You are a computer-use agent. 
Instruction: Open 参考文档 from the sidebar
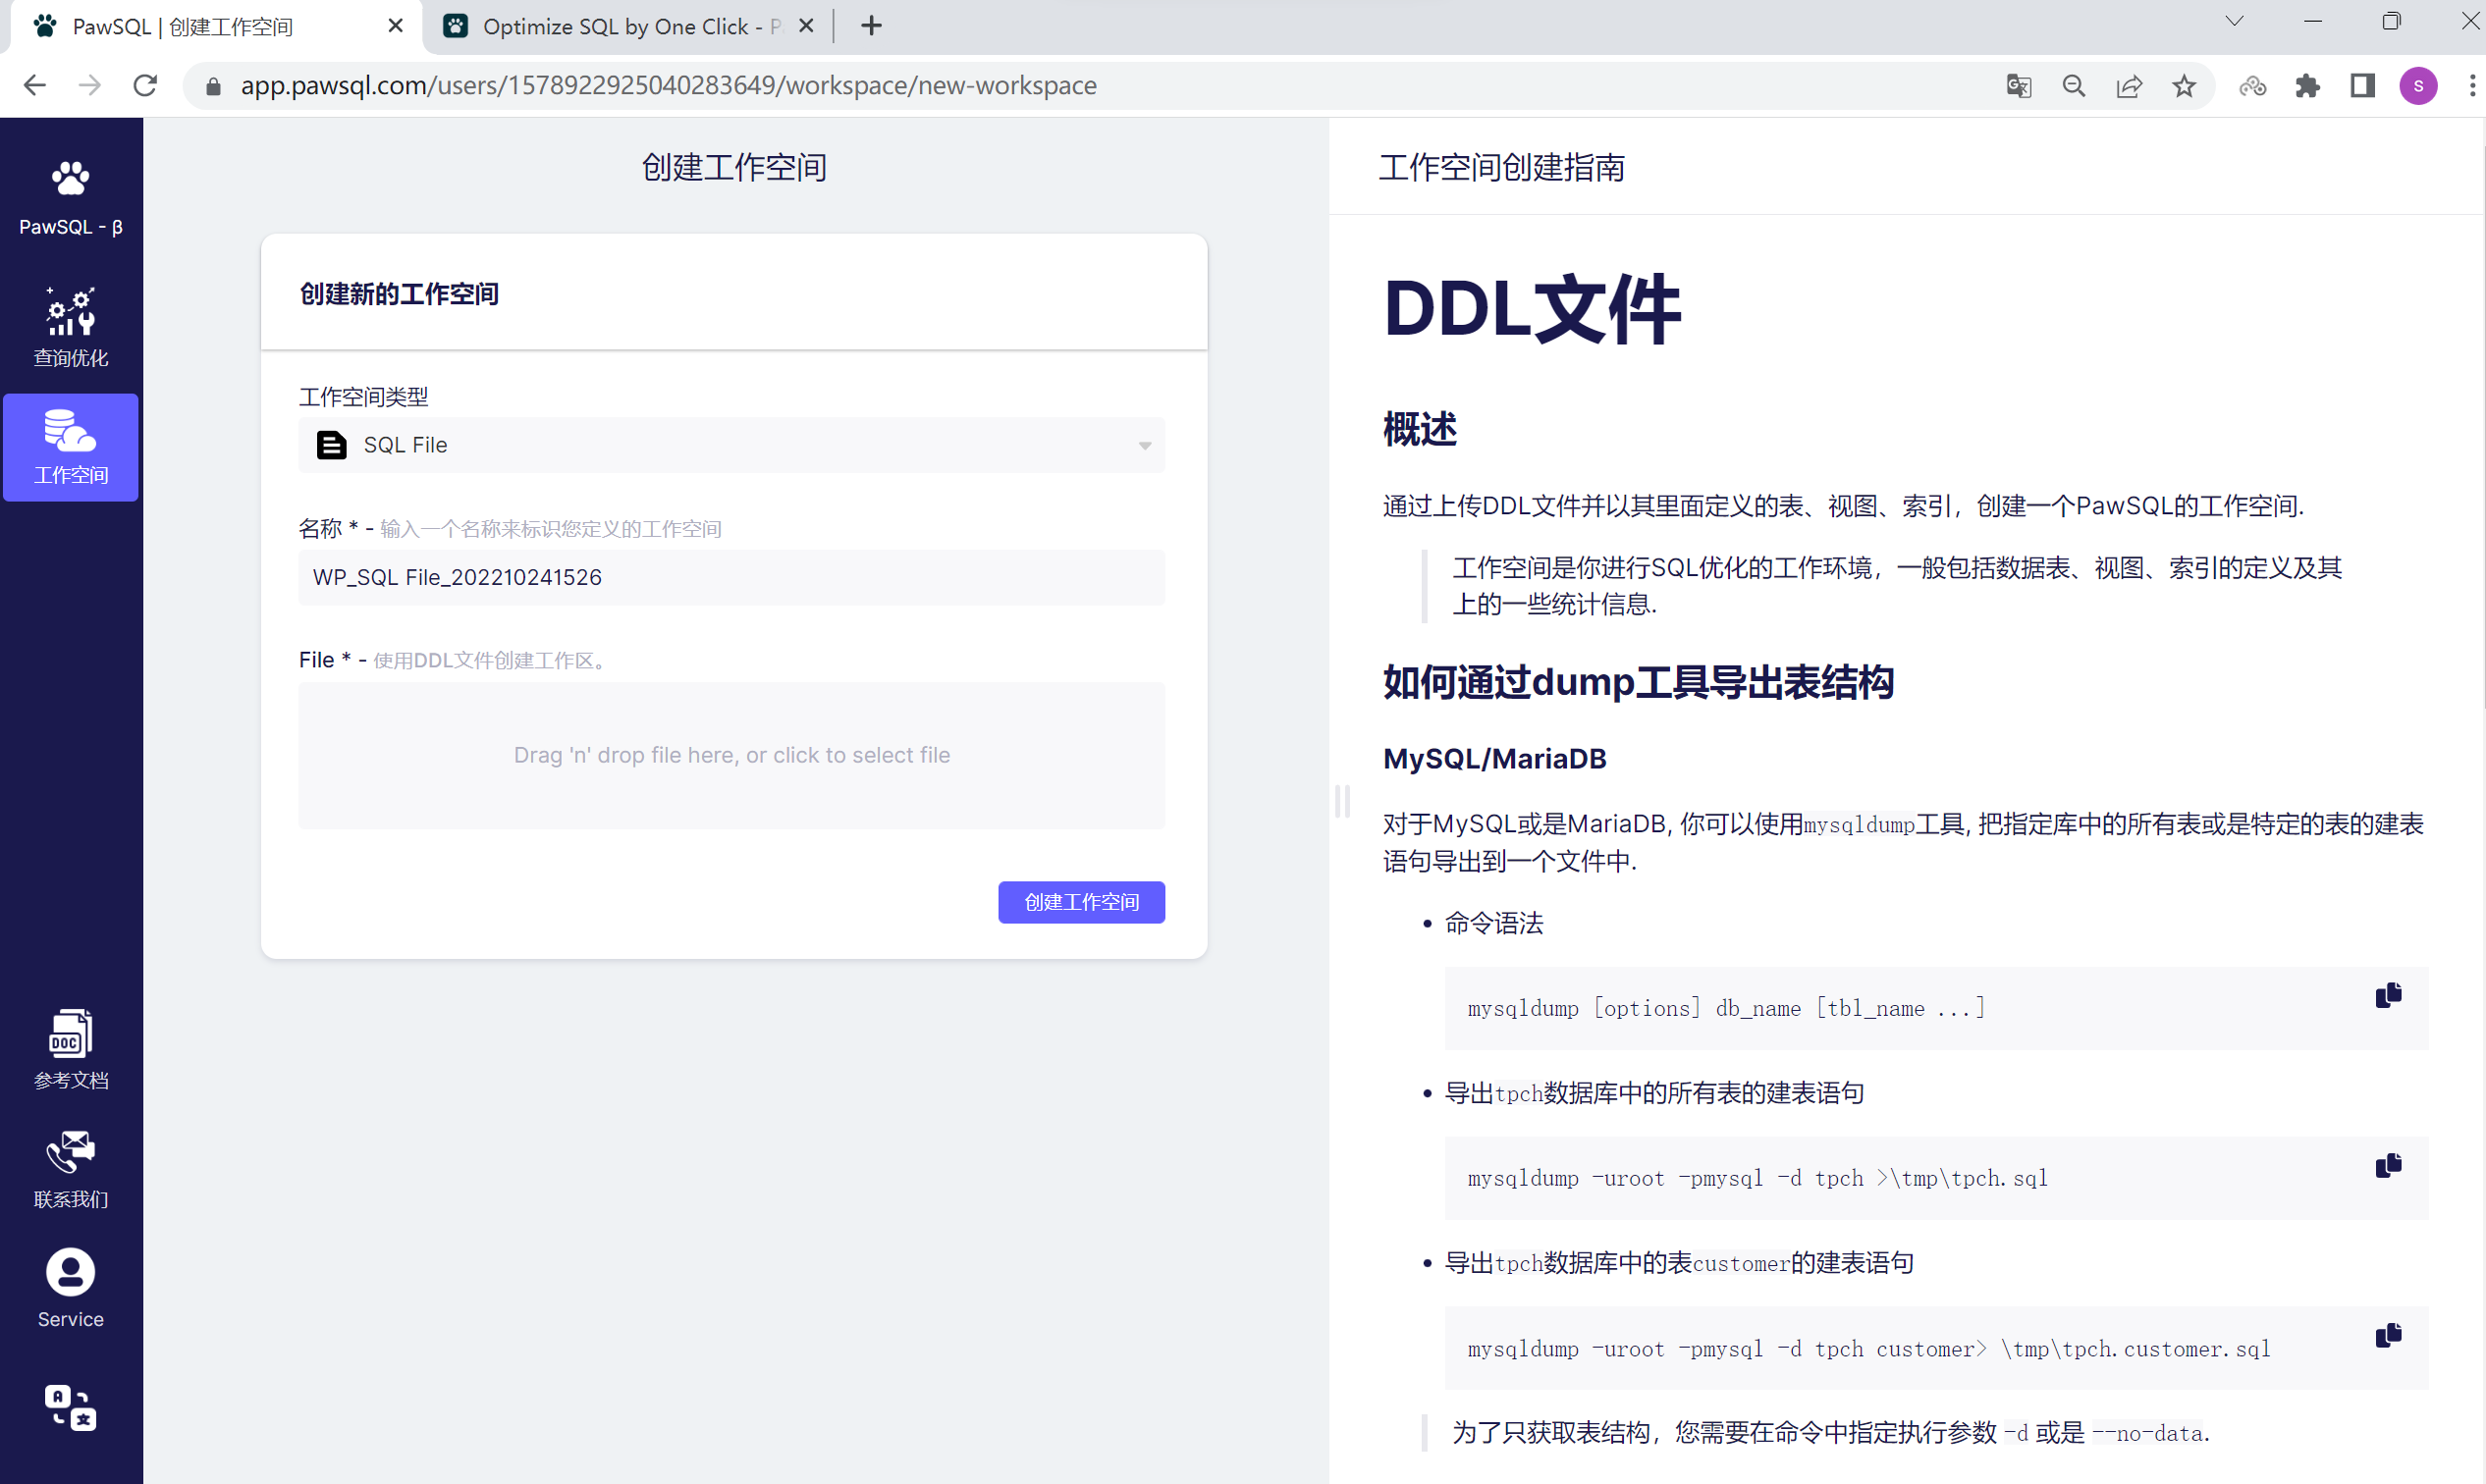click(70, 1048)
